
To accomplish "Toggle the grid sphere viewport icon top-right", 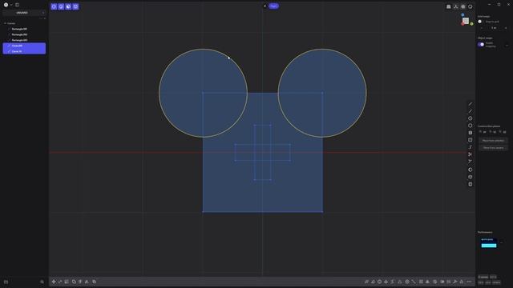I will 463,6.
